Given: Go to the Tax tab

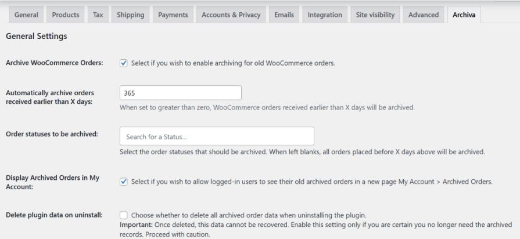Looking at the screenshot, I should point(98,15).
